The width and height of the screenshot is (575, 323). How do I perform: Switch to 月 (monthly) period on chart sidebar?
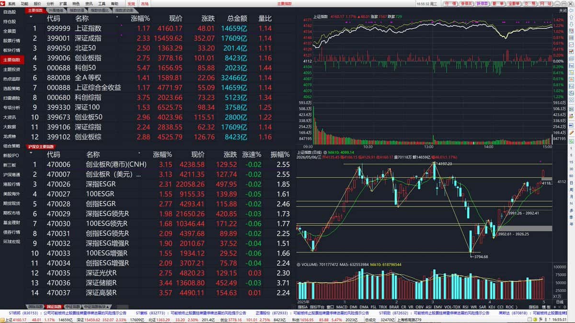tap(571, 196)
